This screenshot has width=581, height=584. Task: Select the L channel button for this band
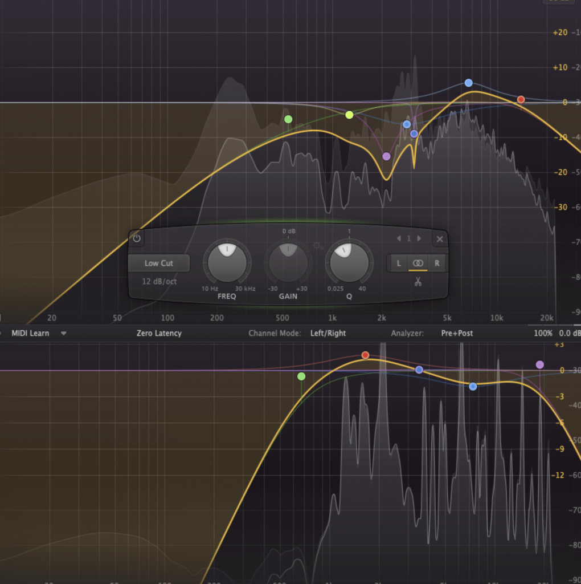pos(397,263)
